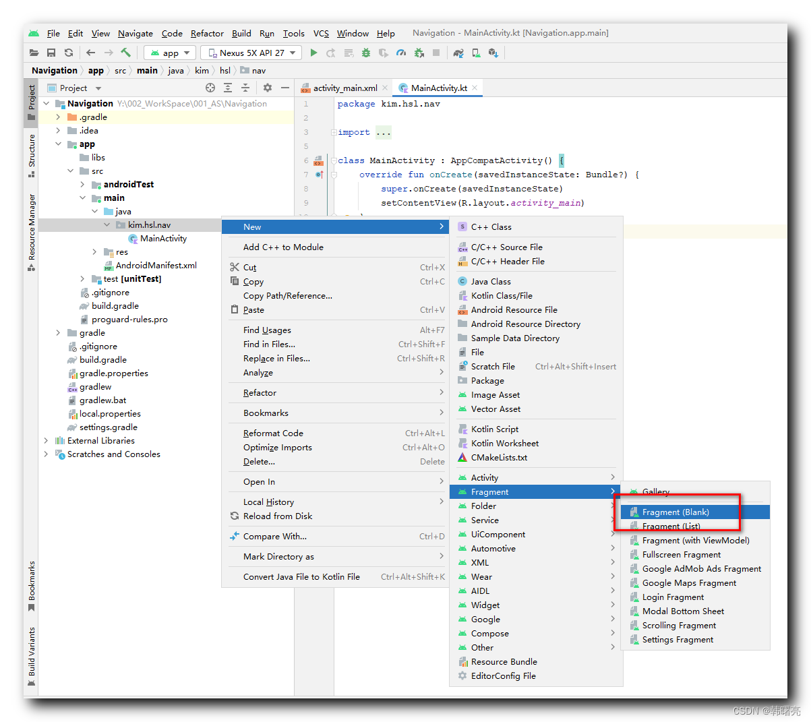
Task: Choose Google Maps Fragment option
Action: [689, 583]
